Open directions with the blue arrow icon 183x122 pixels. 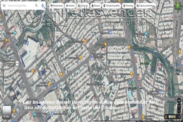click(x=43, y=5)
